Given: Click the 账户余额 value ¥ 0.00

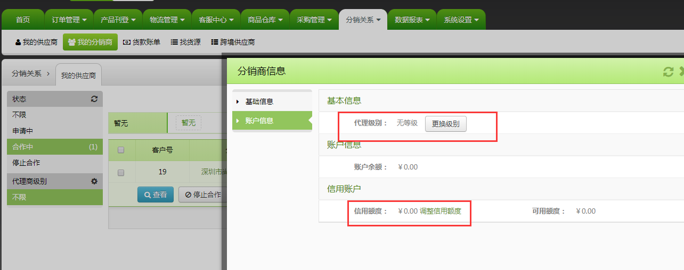Looking at the screenshot, I should 408,167.
